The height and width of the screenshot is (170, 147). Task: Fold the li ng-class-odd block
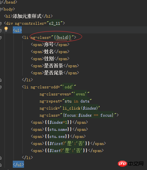click(1, 87)
